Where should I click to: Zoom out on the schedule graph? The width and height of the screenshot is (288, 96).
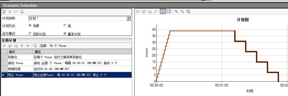click(x=182, y=11)
